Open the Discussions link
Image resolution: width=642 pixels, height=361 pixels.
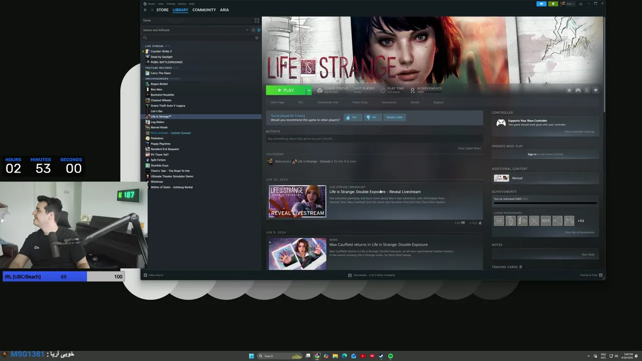pos(389,102)
